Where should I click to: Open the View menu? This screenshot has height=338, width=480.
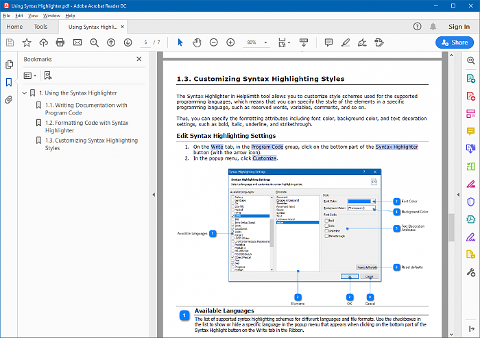32,15
